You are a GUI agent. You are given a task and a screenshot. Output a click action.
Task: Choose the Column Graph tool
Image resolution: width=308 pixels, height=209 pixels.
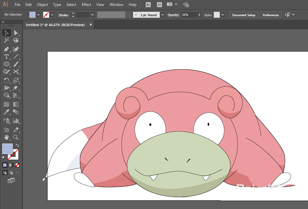[x=16, y=121]
